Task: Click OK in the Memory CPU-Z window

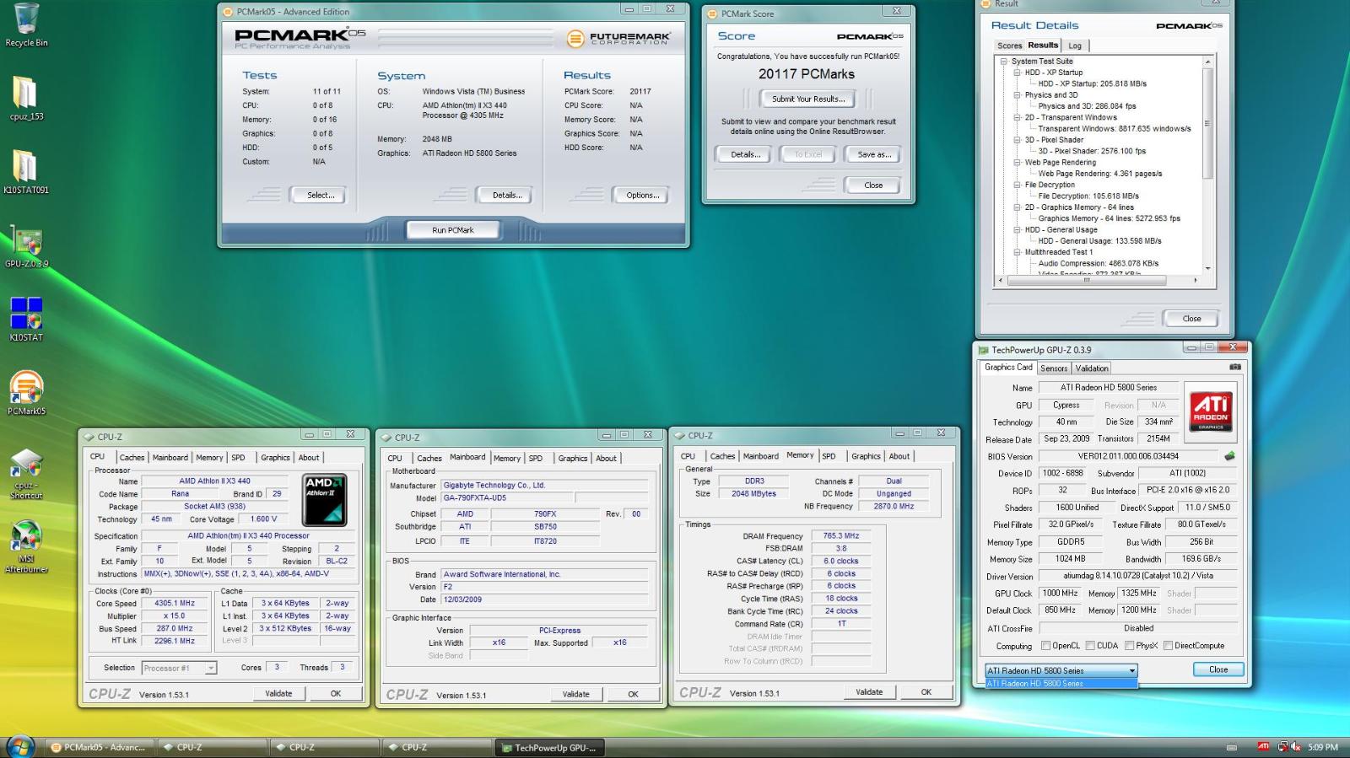Action: click(926, 692)
